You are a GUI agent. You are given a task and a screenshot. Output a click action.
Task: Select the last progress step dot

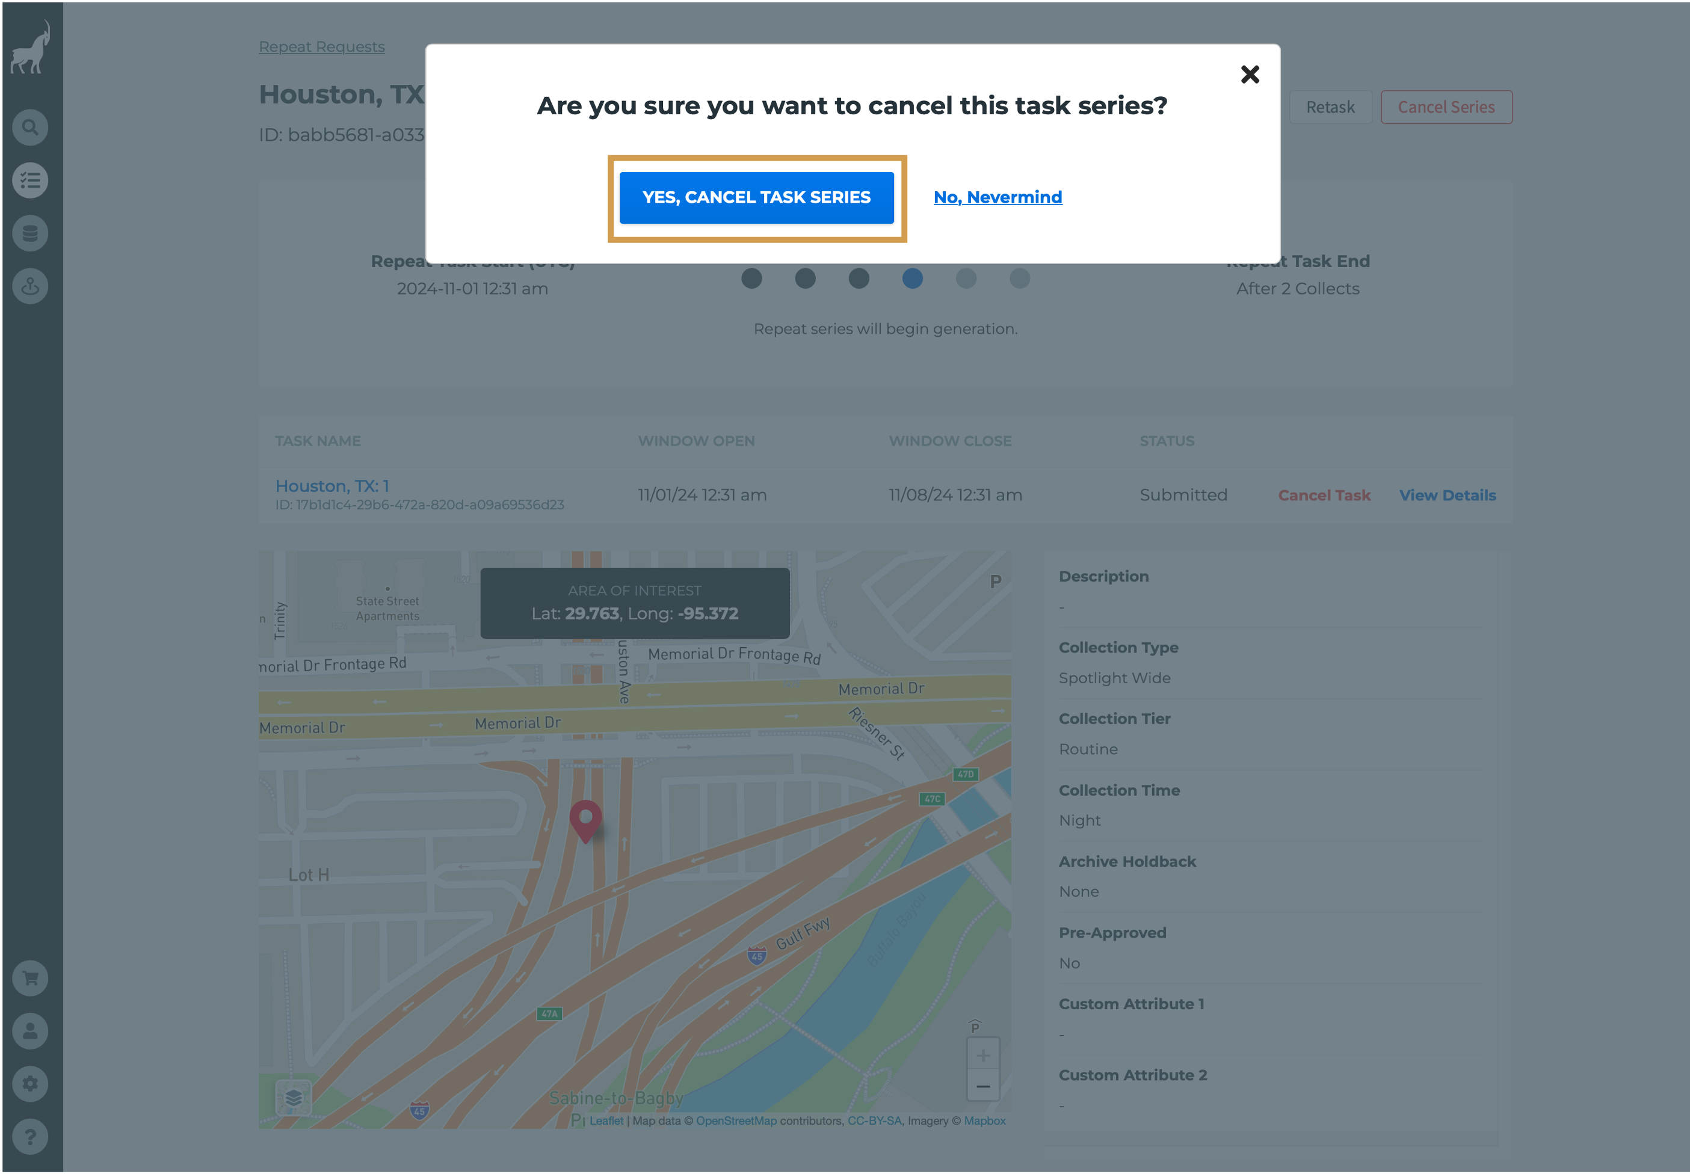pos(1019,278)
